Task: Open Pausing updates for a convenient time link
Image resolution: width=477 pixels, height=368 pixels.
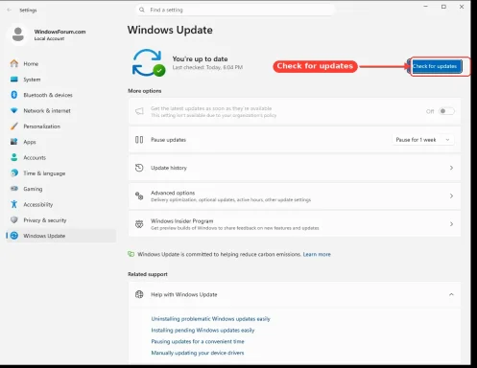Action: (x=198, y=341)
